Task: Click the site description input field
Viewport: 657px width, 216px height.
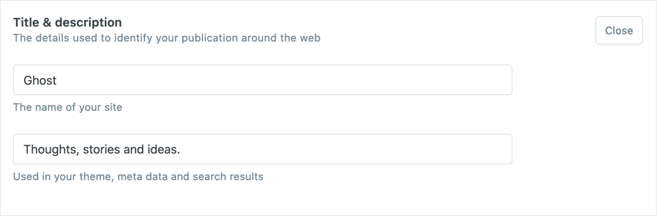Action: pos(262,149)
